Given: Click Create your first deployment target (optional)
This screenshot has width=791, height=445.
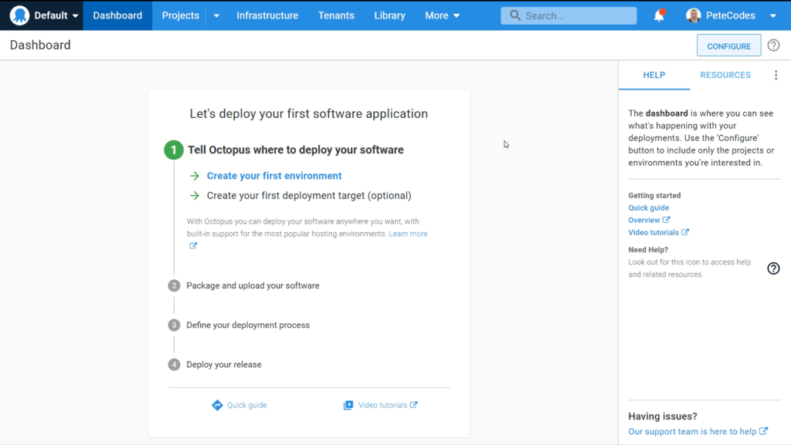Looking at the screenshot, I should pos(309,195).
